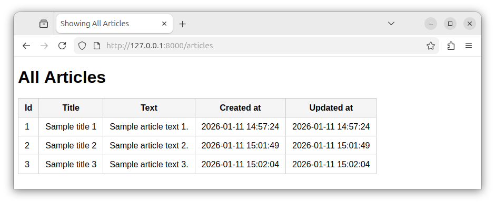The image size is (495, 204).
Task: Click Created at value 2026-01-11 15:02:04
Action: [x=240, y=164]
